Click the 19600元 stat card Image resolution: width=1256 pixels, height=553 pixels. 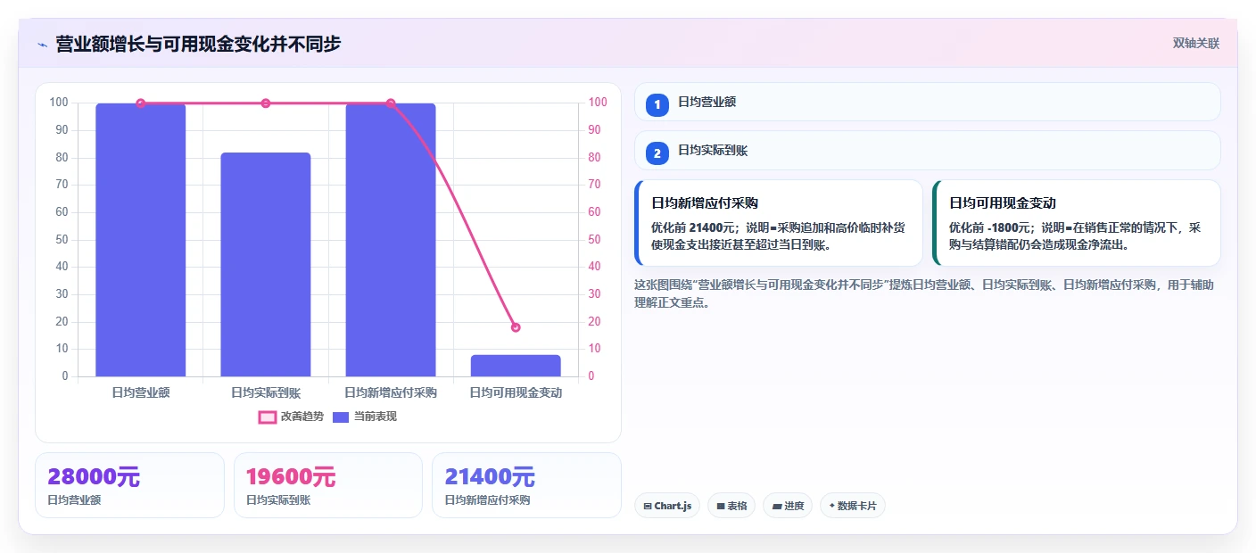click(x=327, y=485)
